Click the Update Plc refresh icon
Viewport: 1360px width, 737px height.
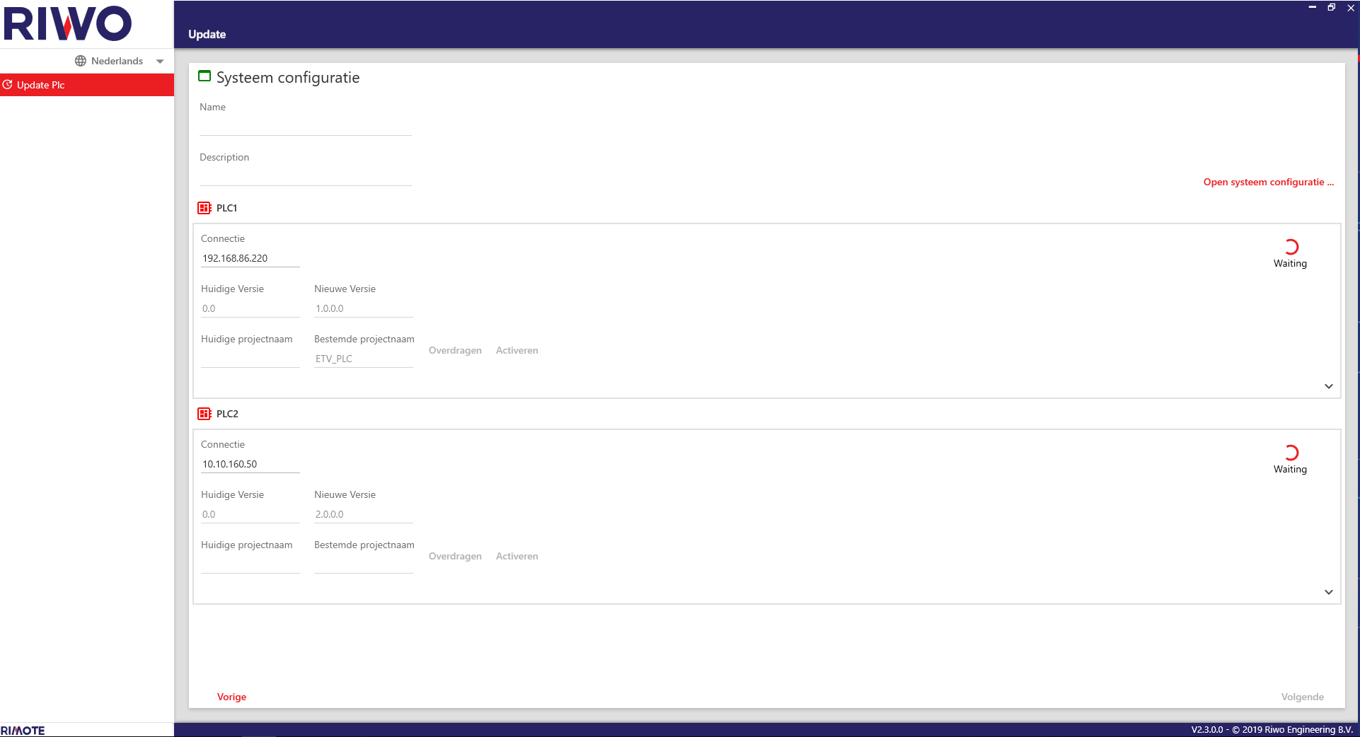8,85
